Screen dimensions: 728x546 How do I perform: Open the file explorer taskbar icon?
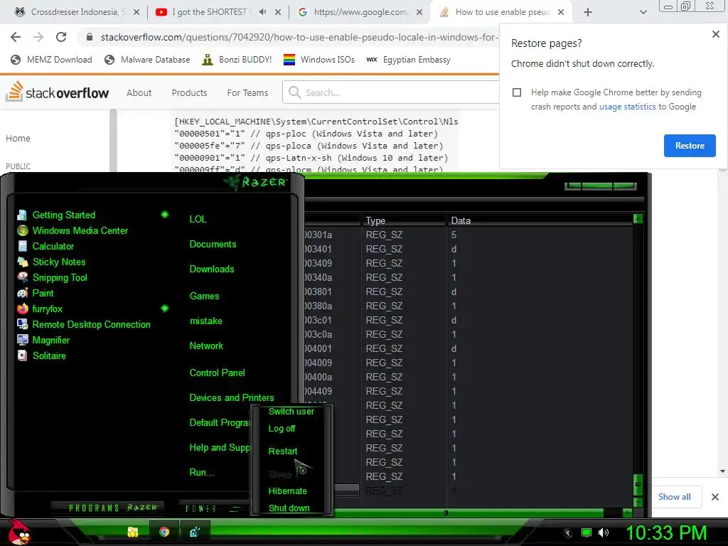(133, 532)
